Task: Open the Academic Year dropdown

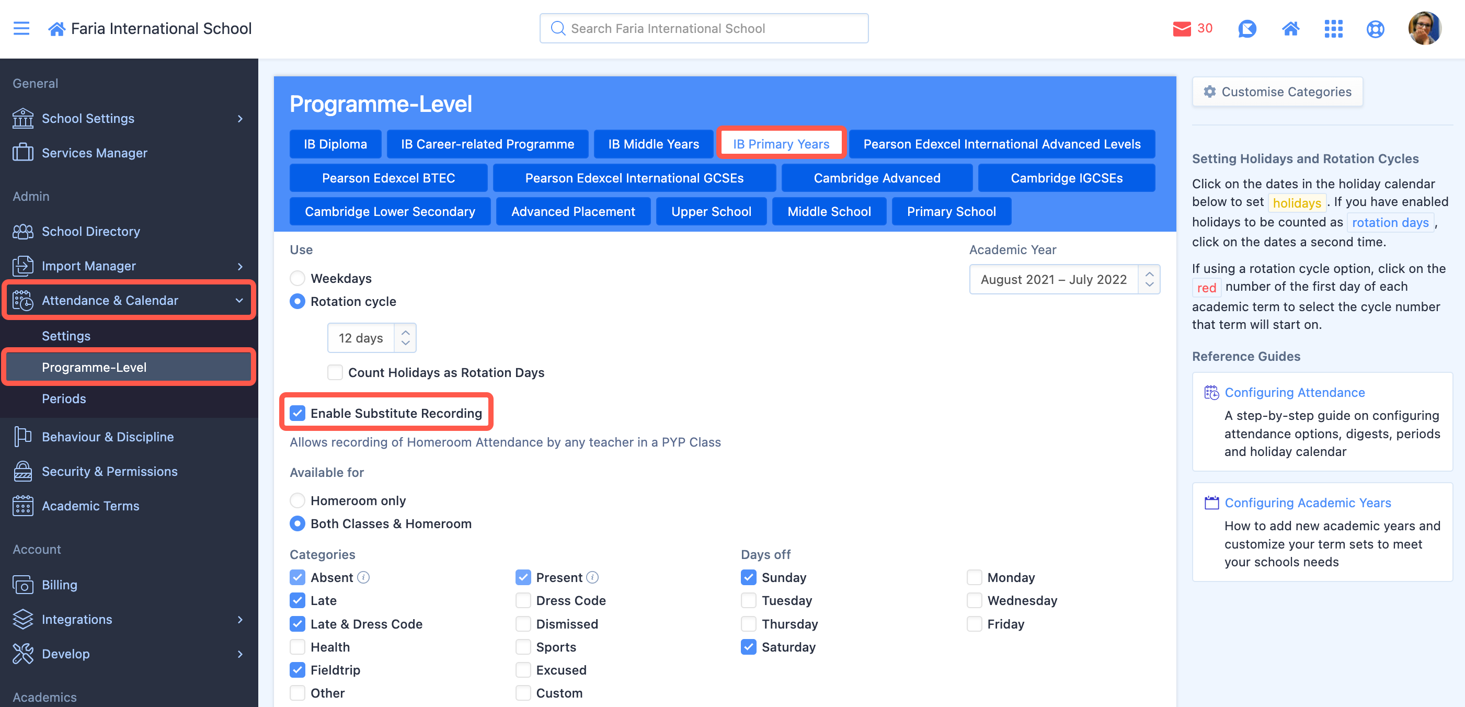Action: click(x=1063, y=279)
